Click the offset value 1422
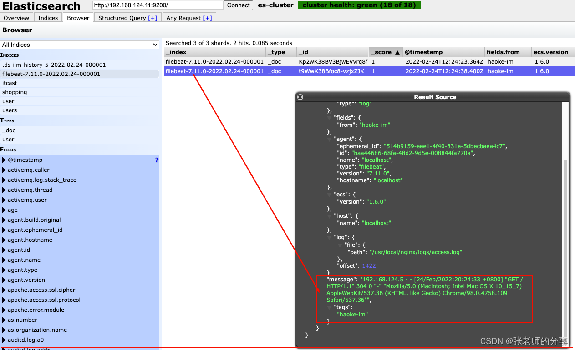Image resolution: width=575 pixels, height=350 pixels. pyautogui.click(x=369, y=265)
